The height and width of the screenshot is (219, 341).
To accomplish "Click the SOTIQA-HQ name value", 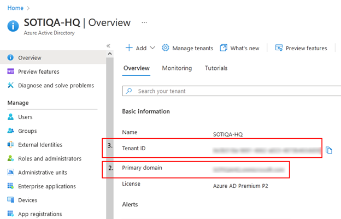I will coord(228,134).
